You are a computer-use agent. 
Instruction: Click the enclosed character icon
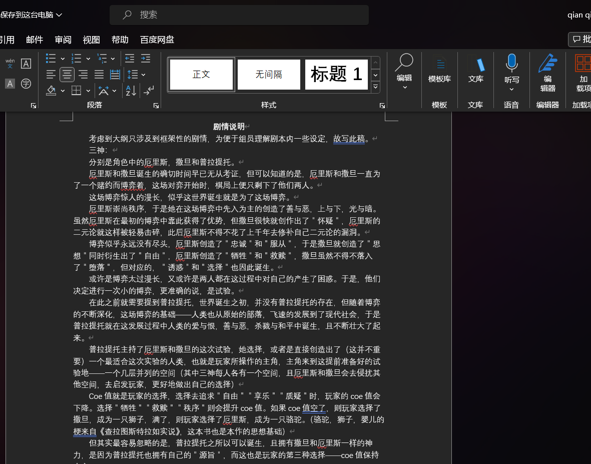pos(26,83)
